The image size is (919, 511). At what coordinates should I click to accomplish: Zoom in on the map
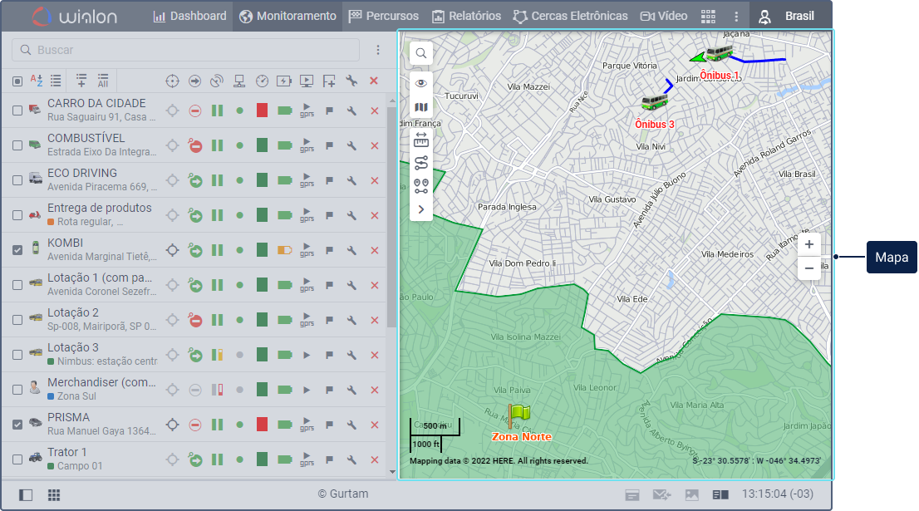(809, 244)
